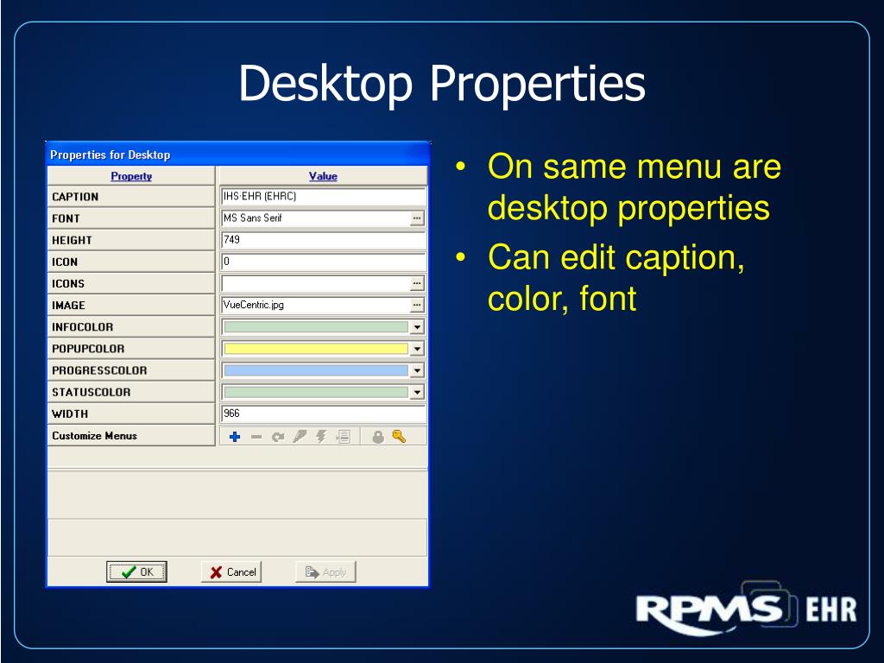Screen dimensions: 884x663
Task: Select the PROGRESSCOLOR property row label
Action: pos(131,370)
